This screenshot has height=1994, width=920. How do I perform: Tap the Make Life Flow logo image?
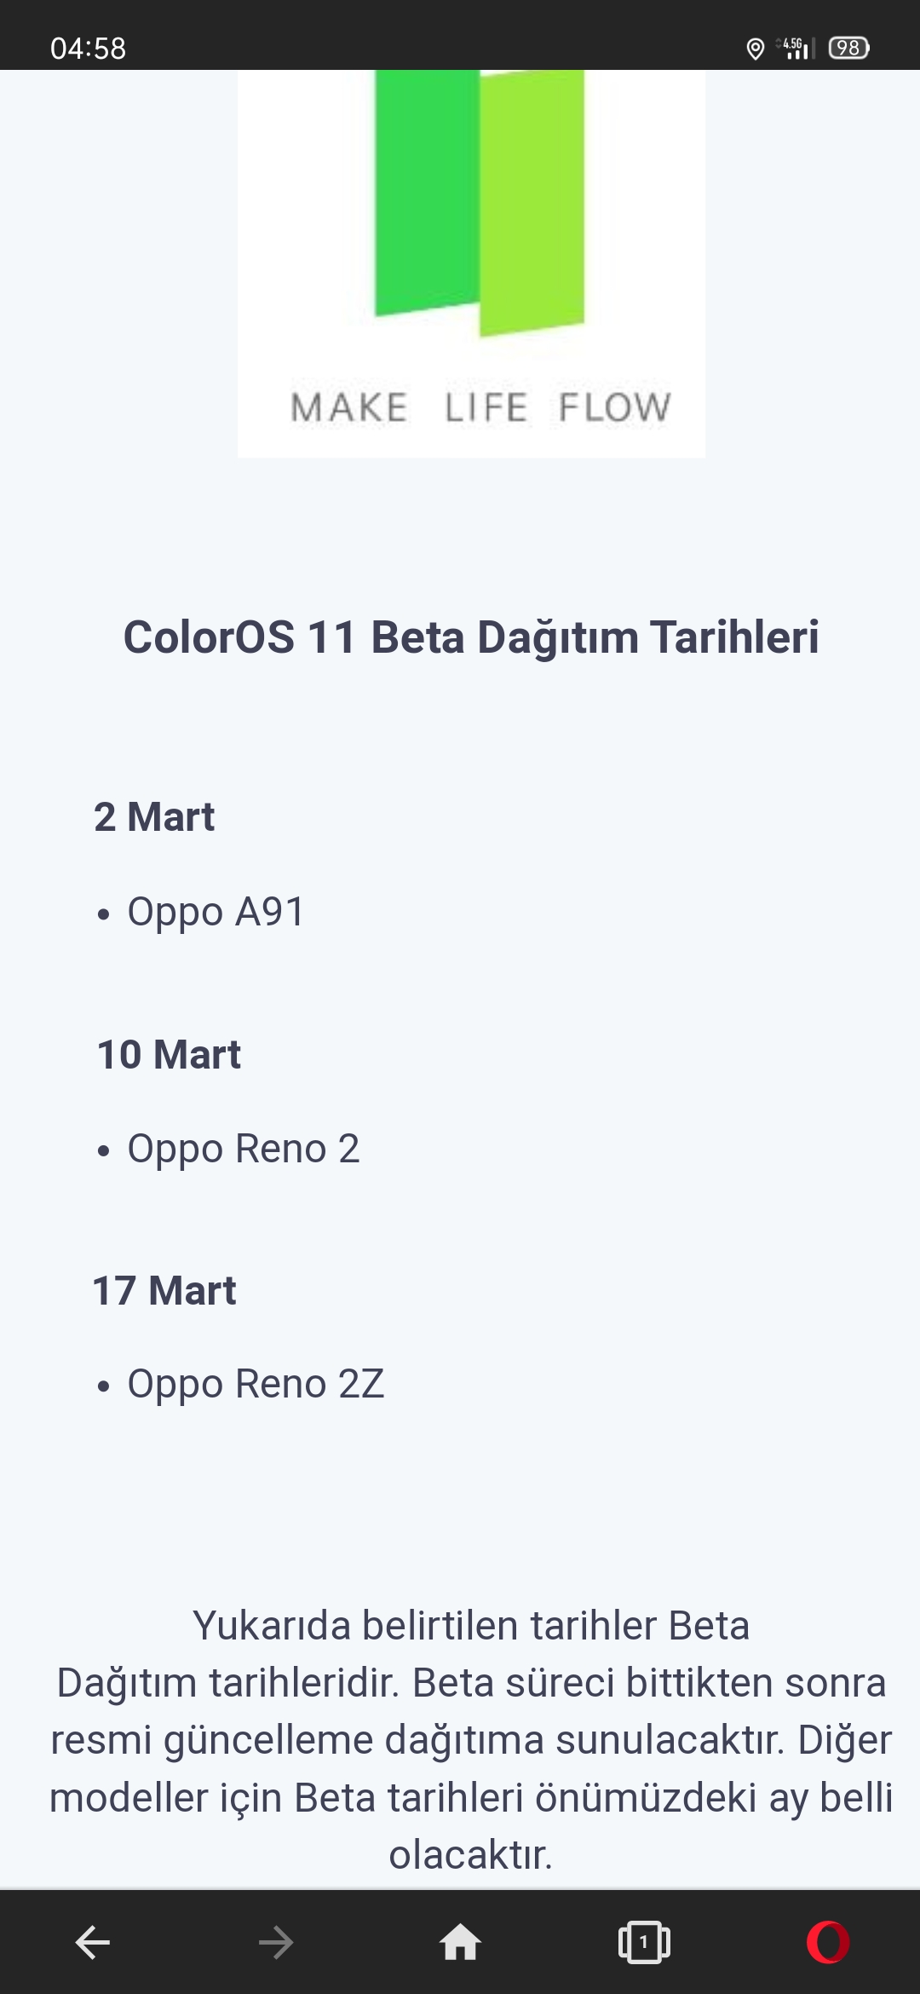click(471, 263)
